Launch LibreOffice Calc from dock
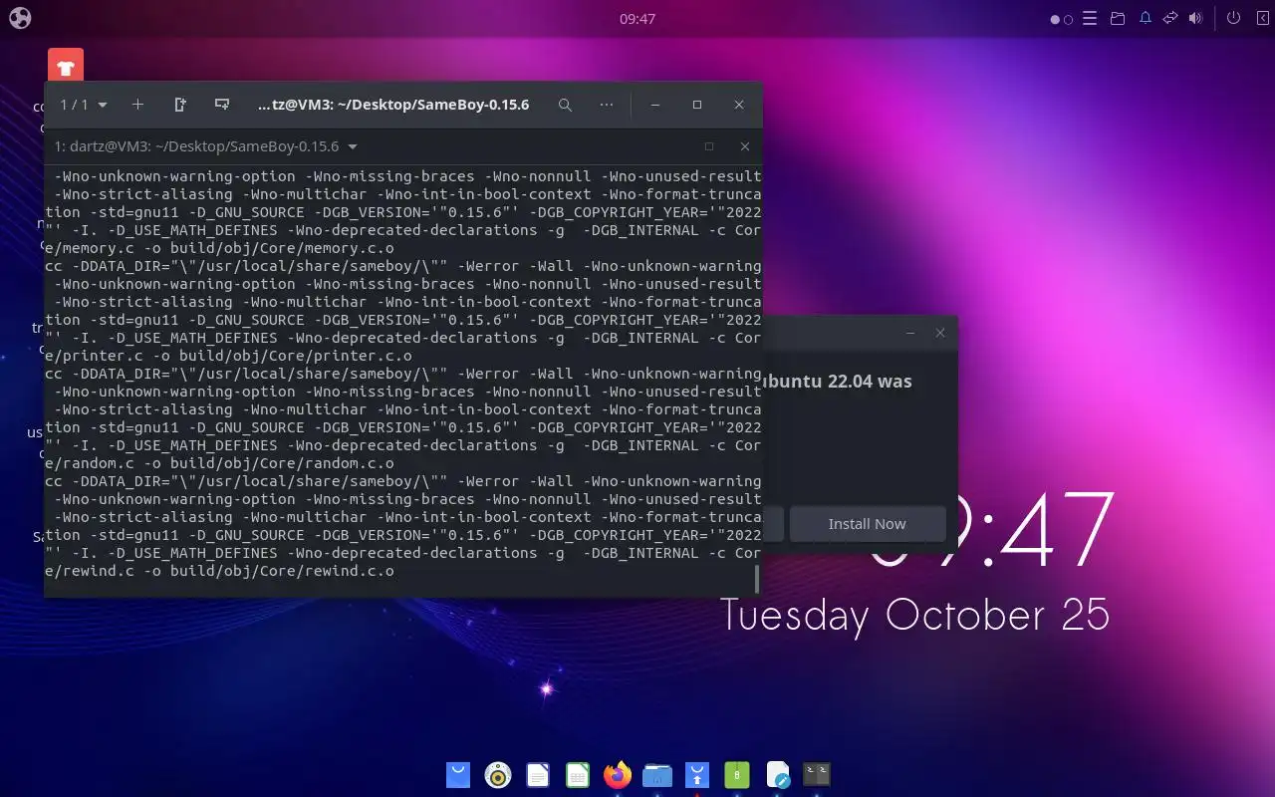Viewport: 1275px width, 797px height. (x=578, y=774)
